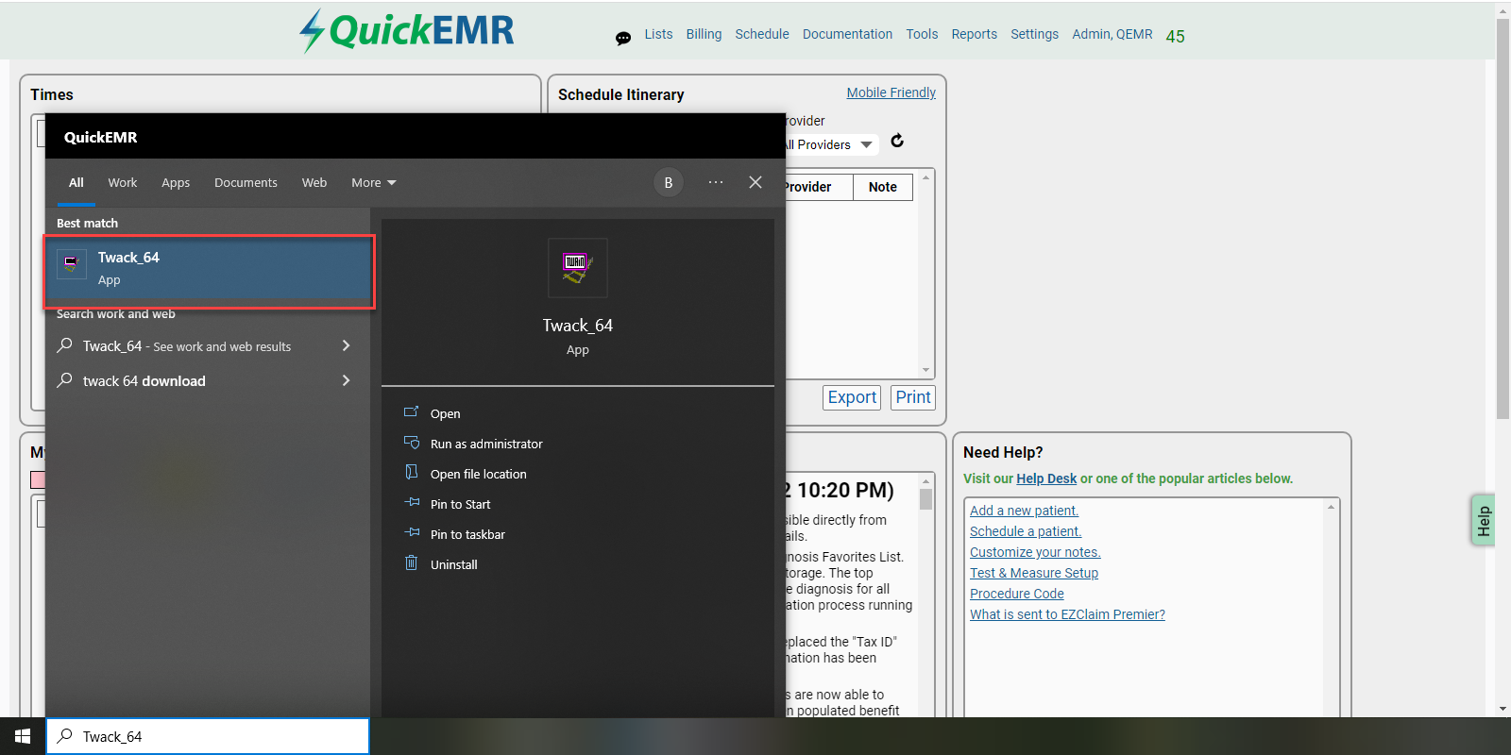The height and width of the screenshot is (755, 1511).
Task: Close the Windows search panel
Action: point(755,182)
